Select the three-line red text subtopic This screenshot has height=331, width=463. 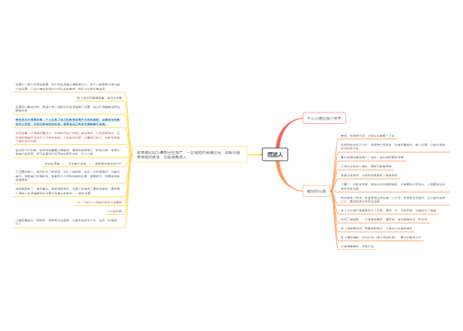[x=68, y=137]
